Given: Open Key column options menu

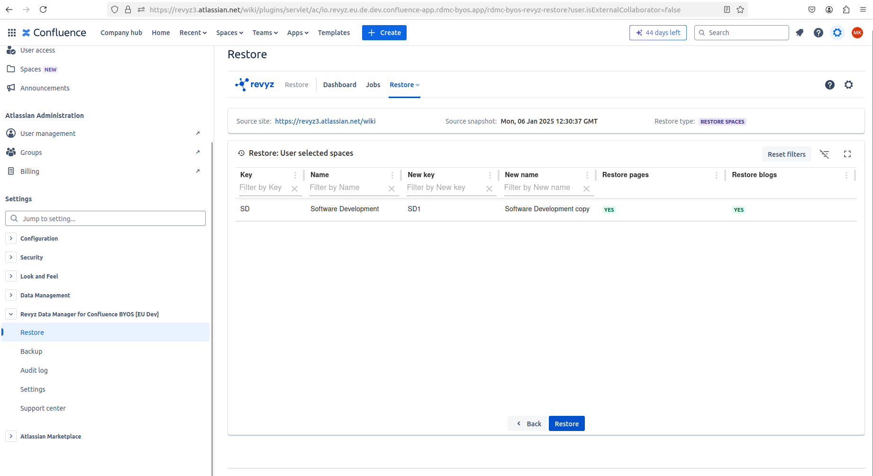Looking at the screenshot, I should tap(295, 175).
